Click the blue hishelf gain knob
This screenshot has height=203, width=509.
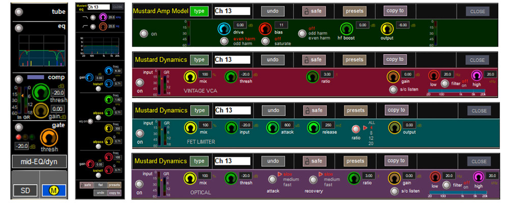coord(90,78)
